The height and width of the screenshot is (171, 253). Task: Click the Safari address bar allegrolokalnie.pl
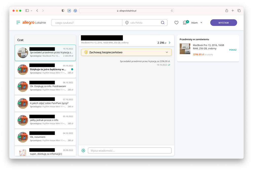(127, 11)
